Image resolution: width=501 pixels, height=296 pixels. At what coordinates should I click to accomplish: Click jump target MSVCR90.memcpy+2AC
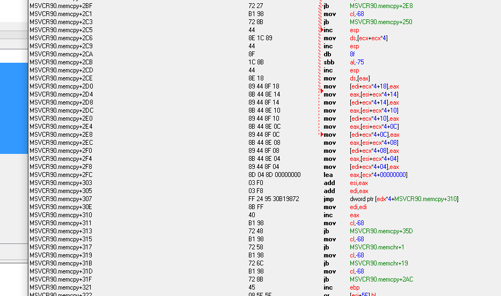point(381,279)
